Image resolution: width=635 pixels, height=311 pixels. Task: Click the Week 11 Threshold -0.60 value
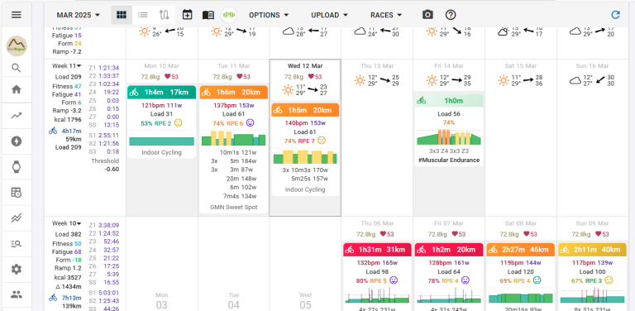click(112, 170)
